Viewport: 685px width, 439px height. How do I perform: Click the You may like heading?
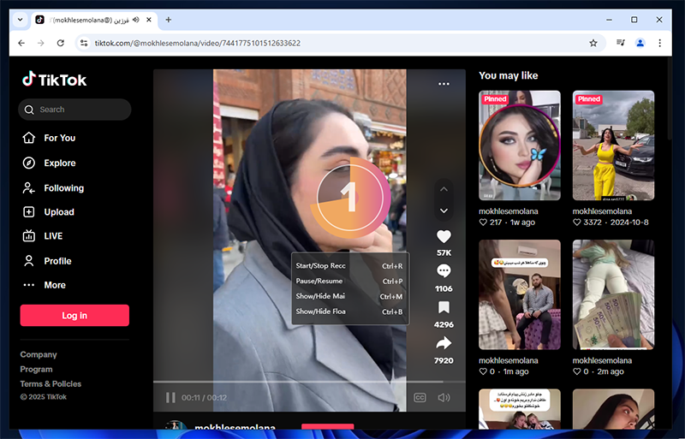click(508, 75)
